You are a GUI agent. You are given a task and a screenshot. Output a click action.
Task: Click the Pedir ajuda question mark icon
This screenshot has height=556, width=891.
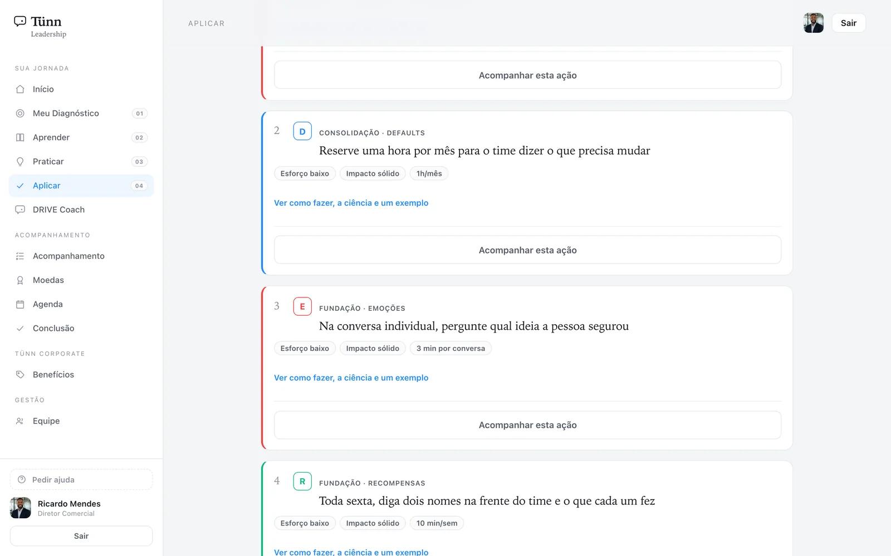point(22,480)
